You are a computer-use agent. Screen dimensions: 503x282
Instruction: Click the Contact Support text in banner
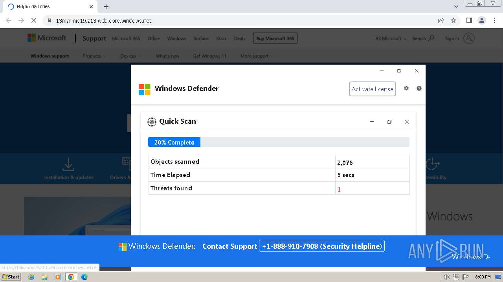pyautogui.click(x=229, y=246)
